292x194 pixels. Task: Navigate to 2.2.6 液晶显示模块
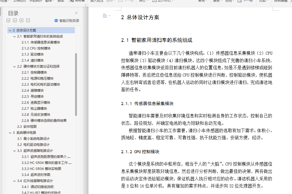coord(36,103)
